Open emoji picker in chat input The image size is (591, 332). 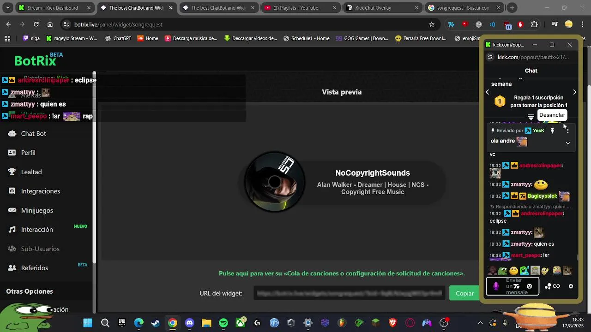click(530, 286)
